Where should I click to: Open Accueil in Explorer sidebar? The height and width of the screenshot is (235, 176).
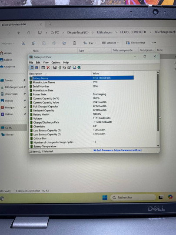(6, 53)
